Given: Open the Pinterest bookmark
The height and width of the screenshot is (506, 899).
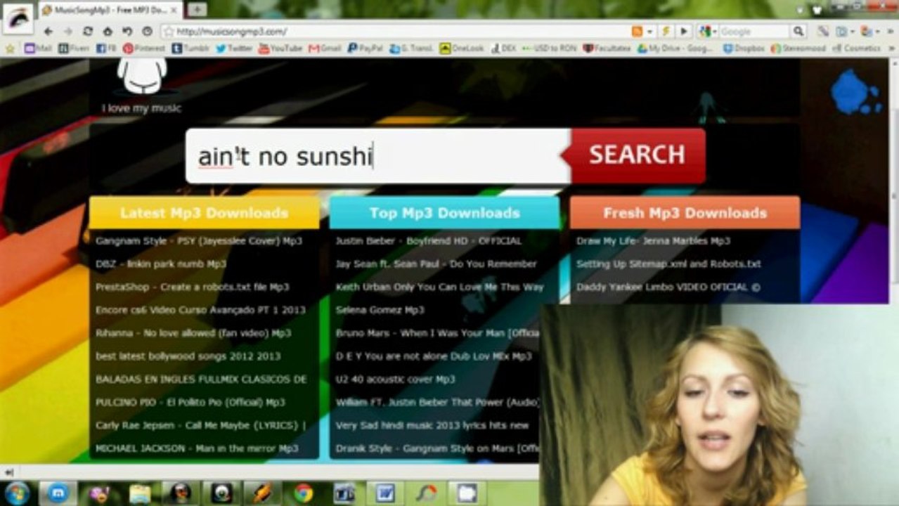Looking at the screenshot, I should coord(144,48).
